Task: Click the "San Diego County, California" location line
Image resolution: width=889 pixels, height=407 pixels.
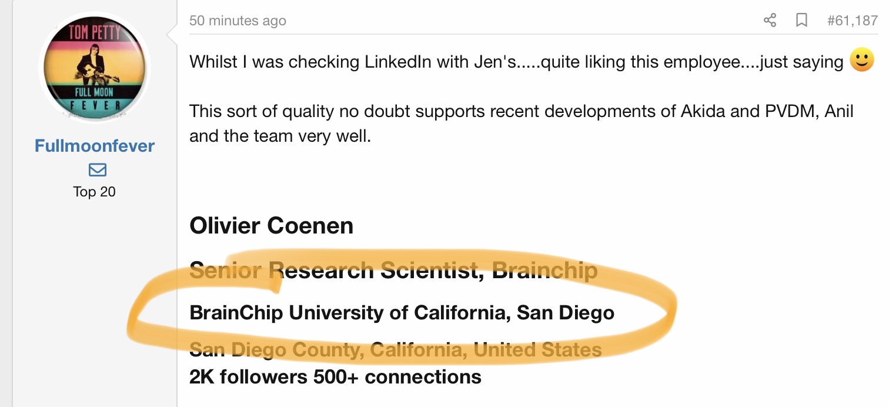Action: pyautogui.click(x=395, y=350)
